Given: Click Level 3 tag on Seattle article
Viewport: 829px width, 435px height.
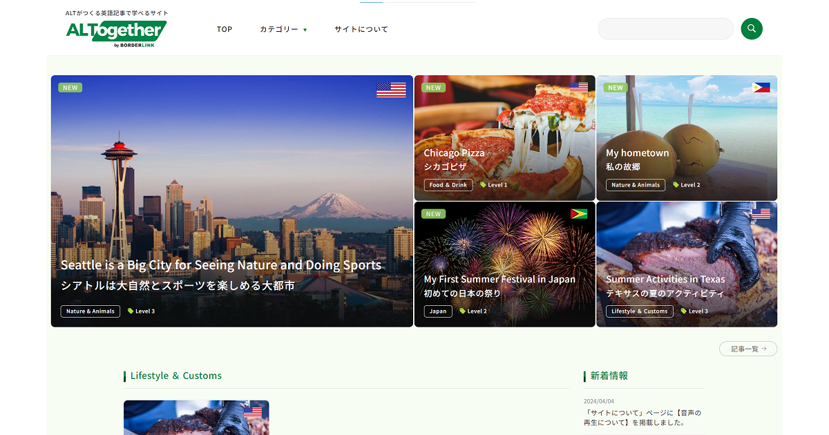Looking at the screenshot, I should click(141, 311).
